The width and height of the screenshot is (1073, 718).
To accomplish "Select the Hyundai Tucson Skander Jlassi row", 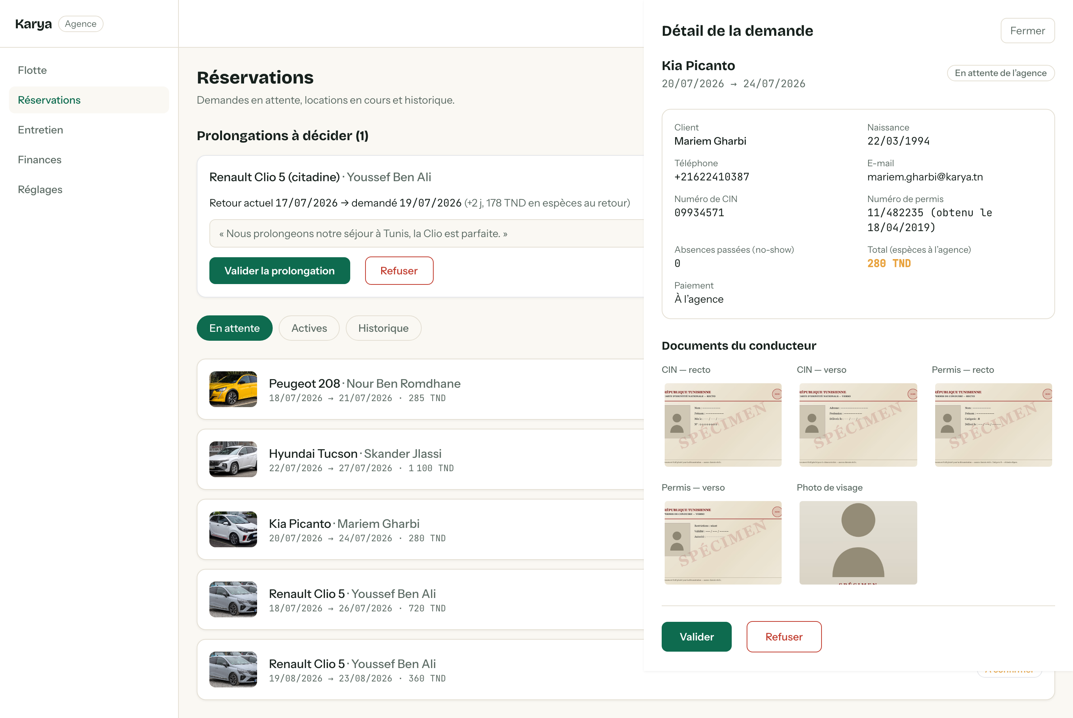I will (420, 459).
